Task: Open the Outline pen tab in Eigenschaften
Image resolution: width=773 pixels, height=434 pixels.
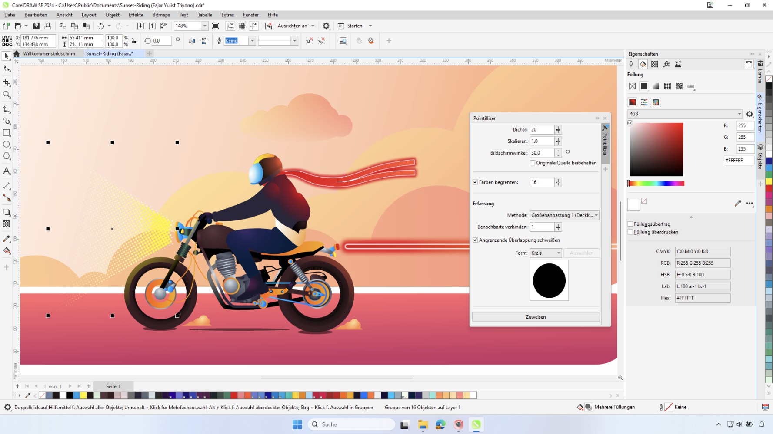Action: pyautogui.click(x=632, y=64)
